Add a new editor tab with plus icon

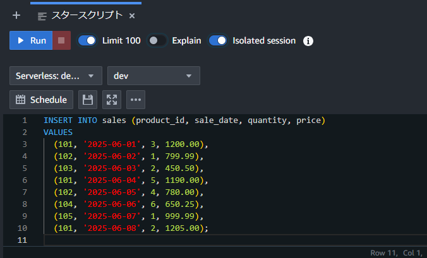(x=16, y=15)
